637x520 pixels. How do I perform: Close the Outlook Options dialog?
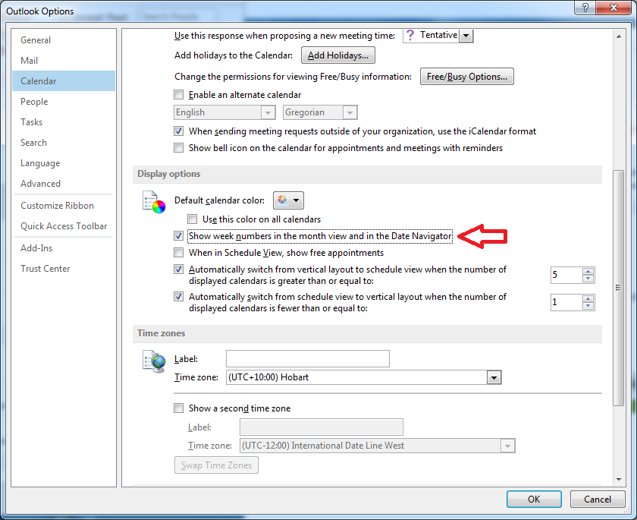click(x=613, y=8)
